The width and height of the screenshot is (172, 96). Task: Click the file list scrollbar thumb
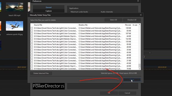(x=139, y=66)
